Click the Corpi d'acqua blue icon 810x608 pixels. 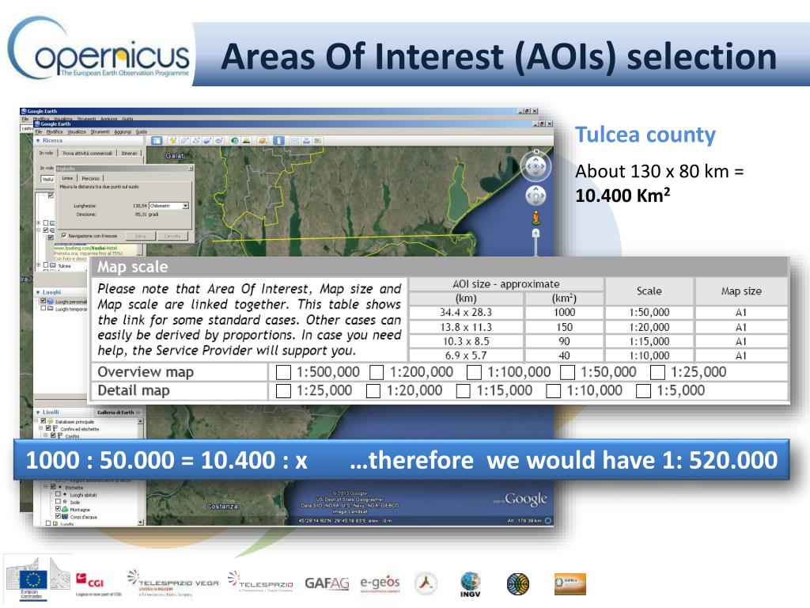(65, 516)
